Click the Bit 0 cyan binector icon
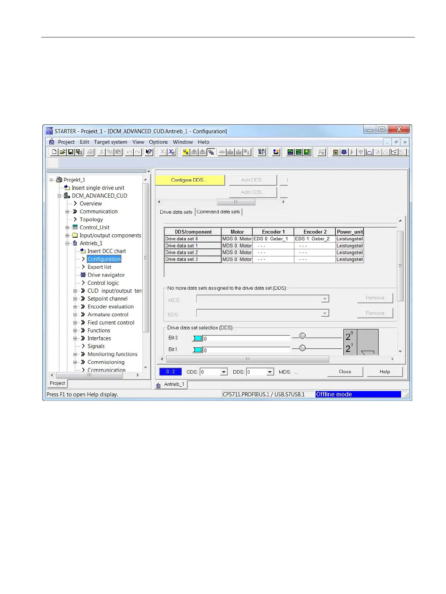 (x=197, y=338)
